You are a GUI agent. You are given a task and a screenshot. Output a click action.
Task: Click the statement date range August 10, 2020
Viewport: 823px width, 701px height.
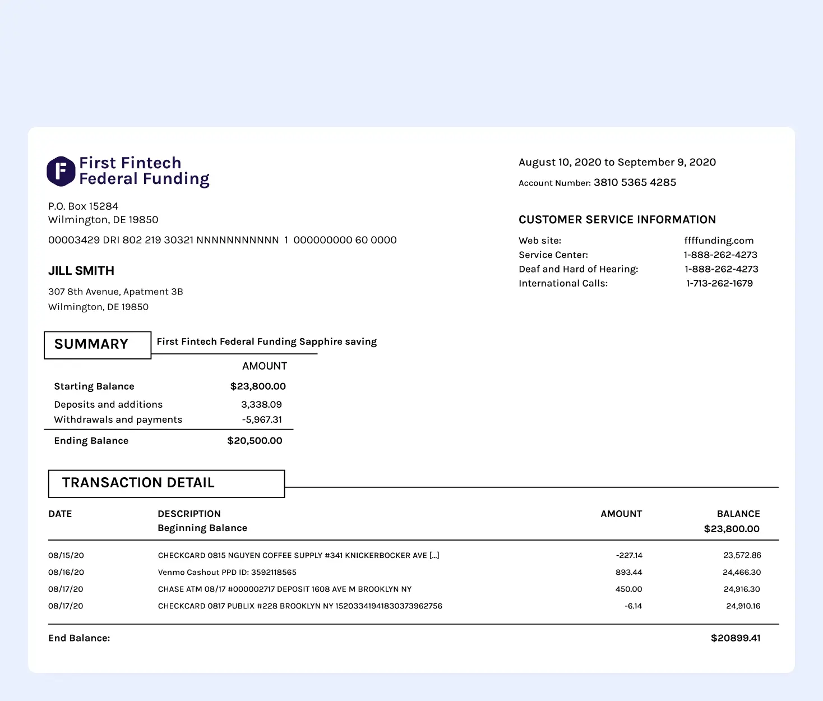point(617,162)
